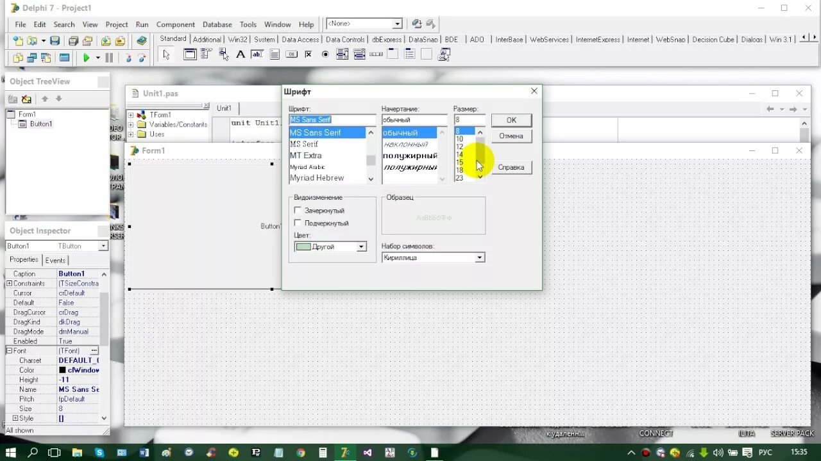Expand the Constraints property node

tap(9, 283)
